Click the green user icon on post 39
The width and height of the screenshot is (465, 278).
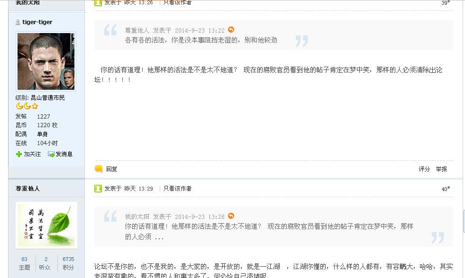[x=98, y=3]
